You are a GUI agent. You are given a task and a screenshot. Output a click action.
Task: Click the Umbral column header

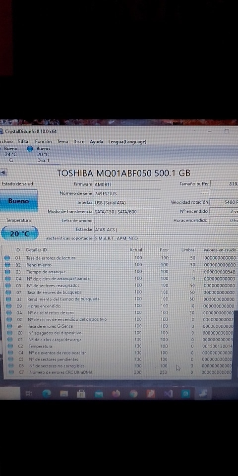click(188, 250)
